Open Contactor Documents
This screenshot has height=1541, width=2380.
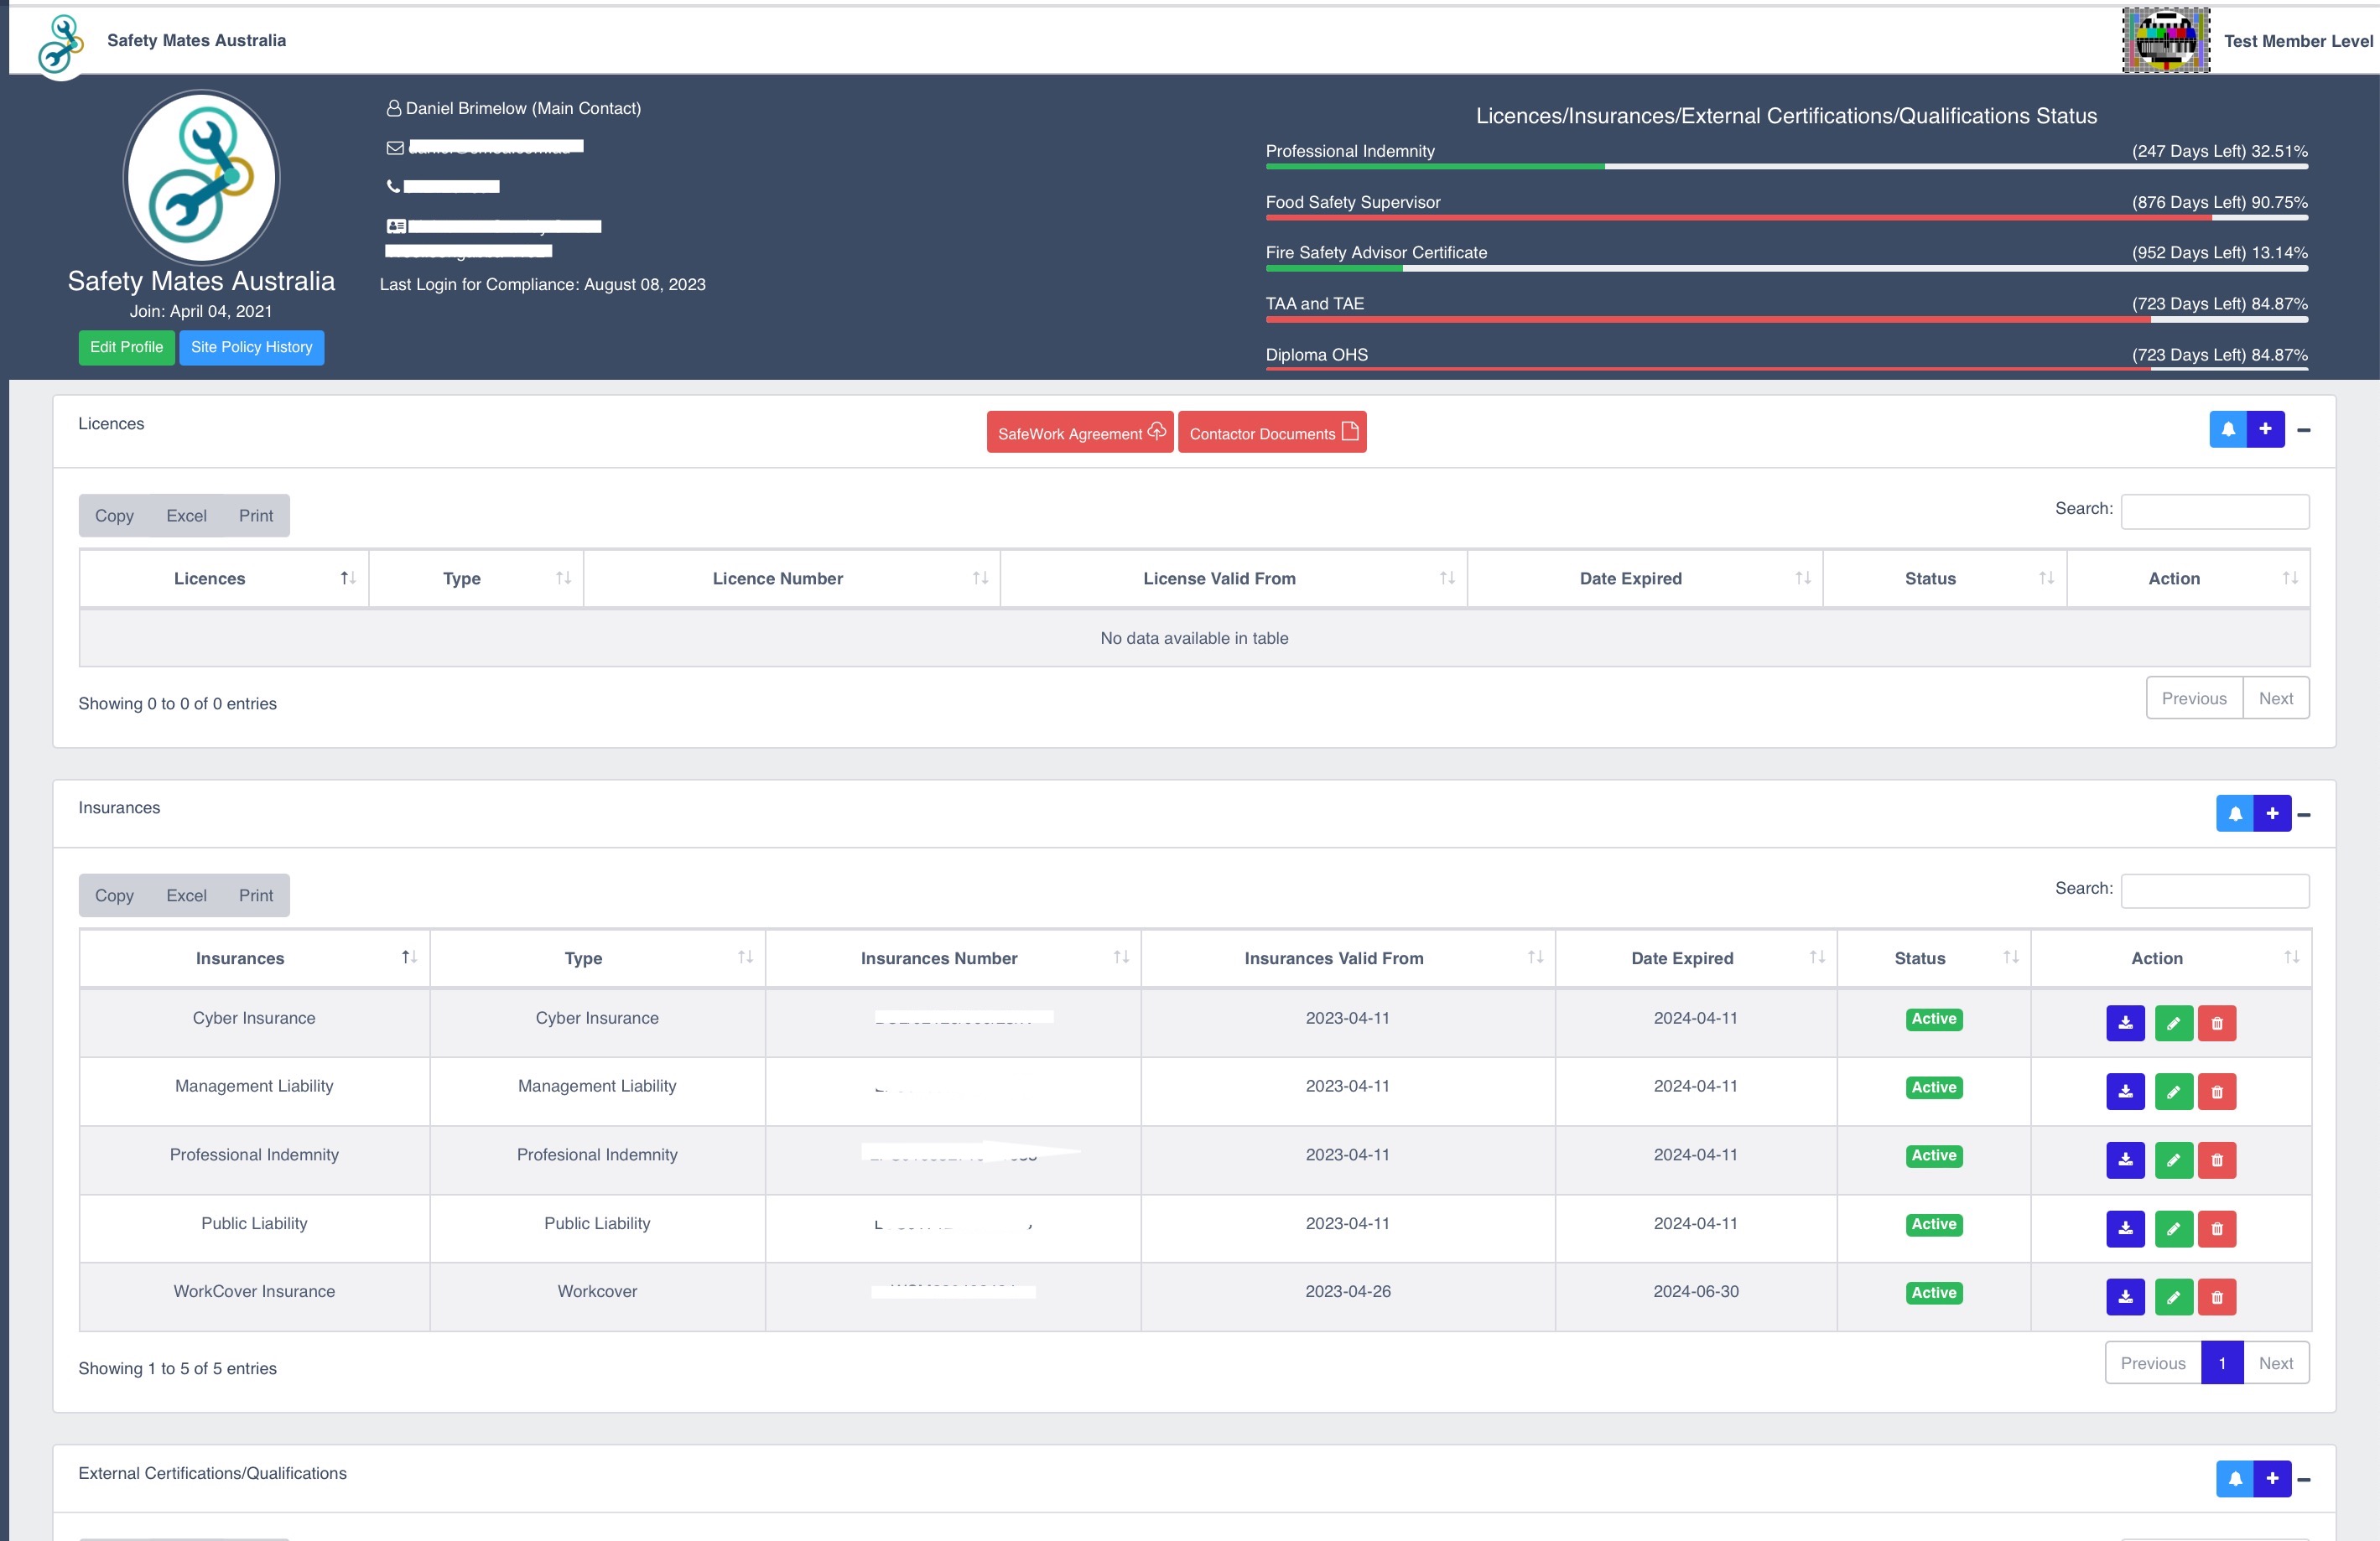click(1272, 432)
